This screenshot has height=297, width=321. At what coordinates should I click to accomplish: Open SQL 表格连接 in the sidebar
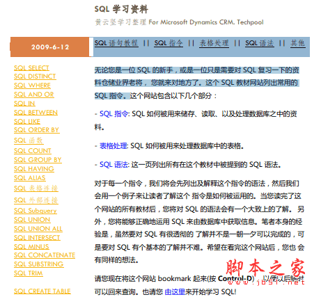tap(36, 188)
